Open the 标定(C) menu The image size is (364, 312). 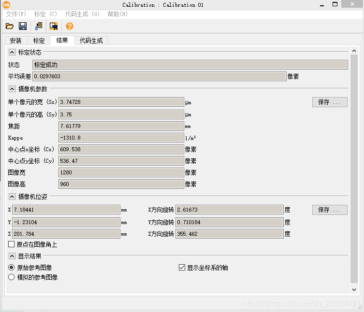point(45,14)
